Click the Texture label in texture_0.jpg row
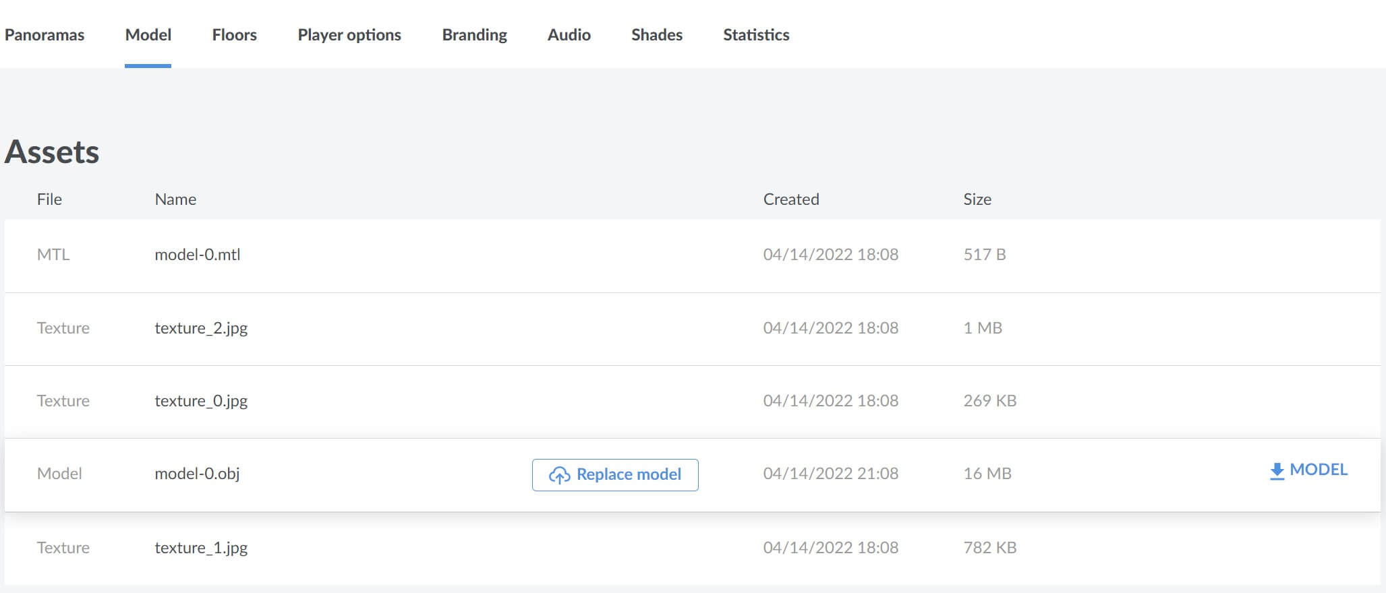 click(x=63, y=401)
